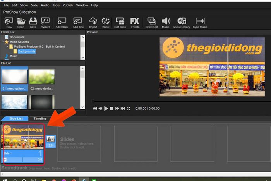Select the 02_menu-daylig thumbnail
The width and height of the screenshot is (271, 181).
[x=42, y=80]
